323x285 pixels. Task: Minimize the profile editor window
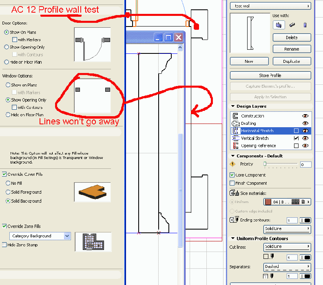[x=158, y=38]
